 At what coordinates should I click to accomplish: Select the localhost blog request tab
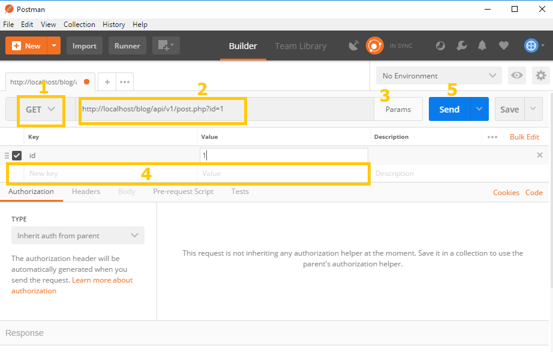point(50,82)
